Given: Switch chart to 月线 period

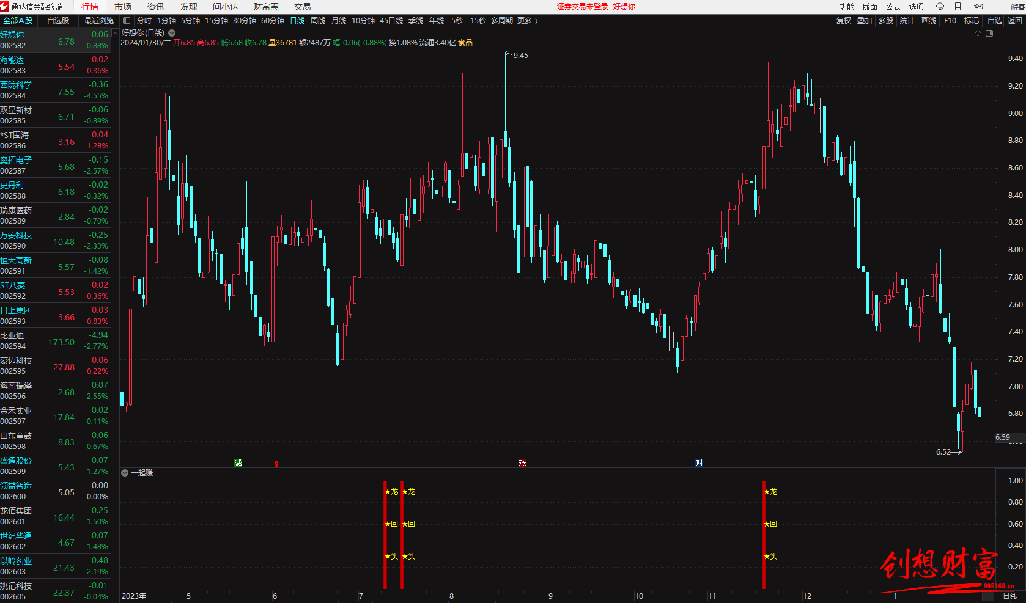Looking at the screenshot, I should point(339,20).
